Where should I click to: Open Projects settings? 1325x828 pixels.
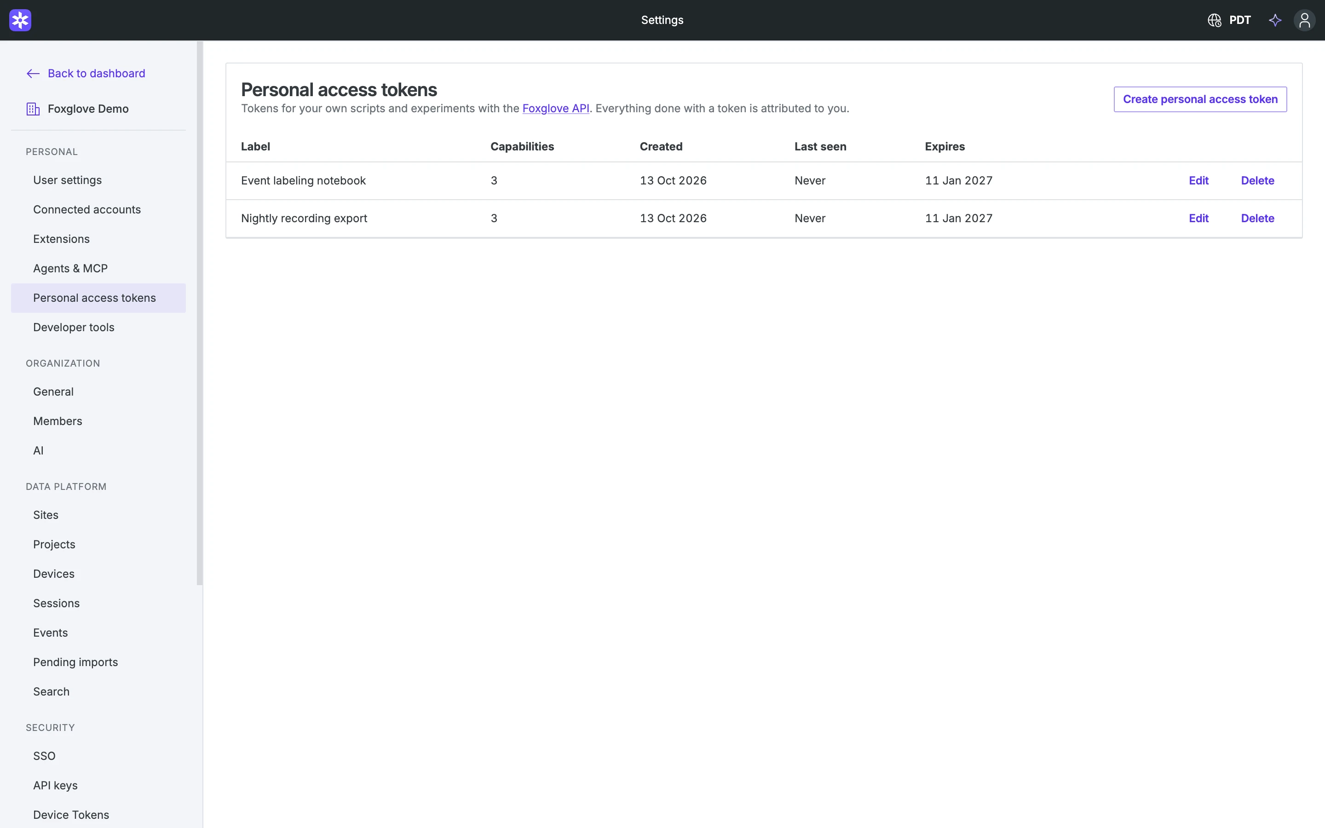point(98,545)
